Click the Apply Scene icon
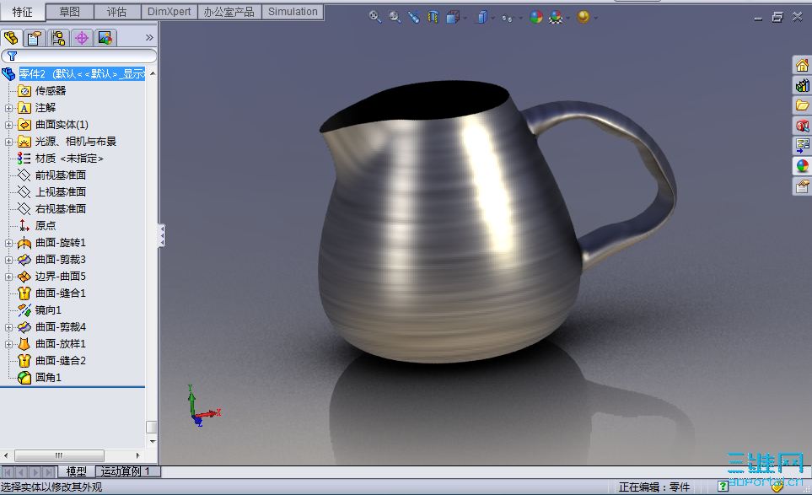This screenshot has height=495, width=812. 557,17
